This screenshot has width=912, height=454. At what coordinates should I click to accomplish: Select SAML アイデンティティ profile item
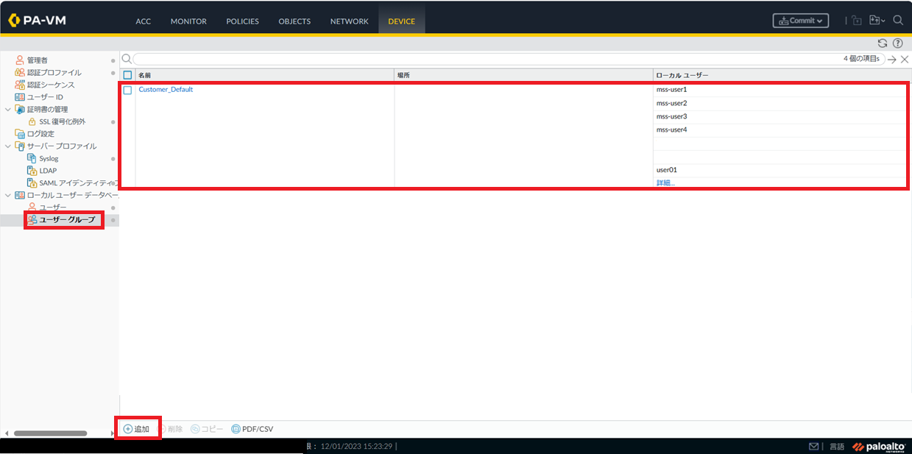click(78, 182)
